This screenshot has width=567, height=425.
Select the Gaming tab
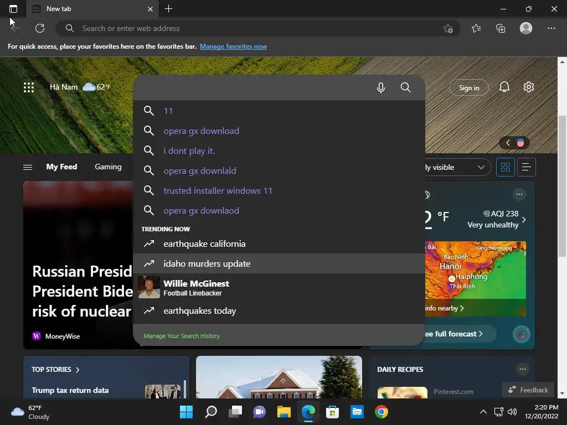108,167
